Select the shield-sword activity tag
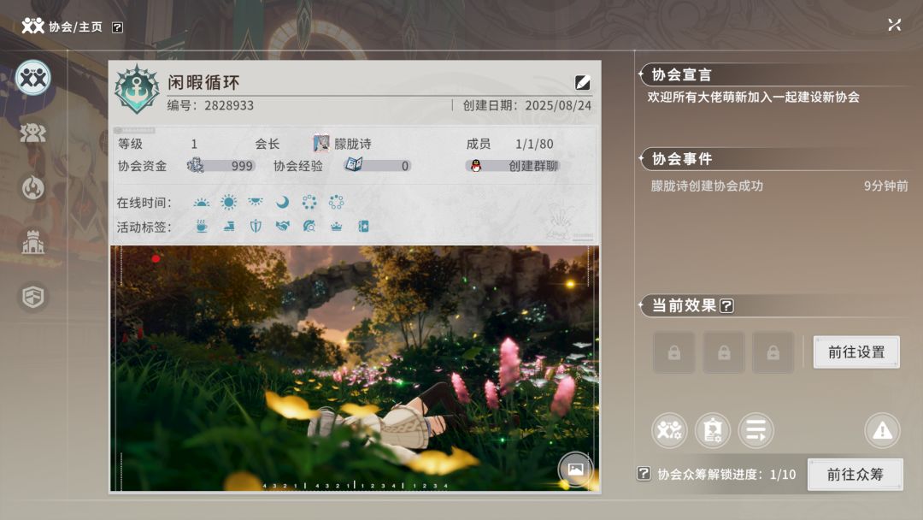923x520 pixels. point(256,227)
